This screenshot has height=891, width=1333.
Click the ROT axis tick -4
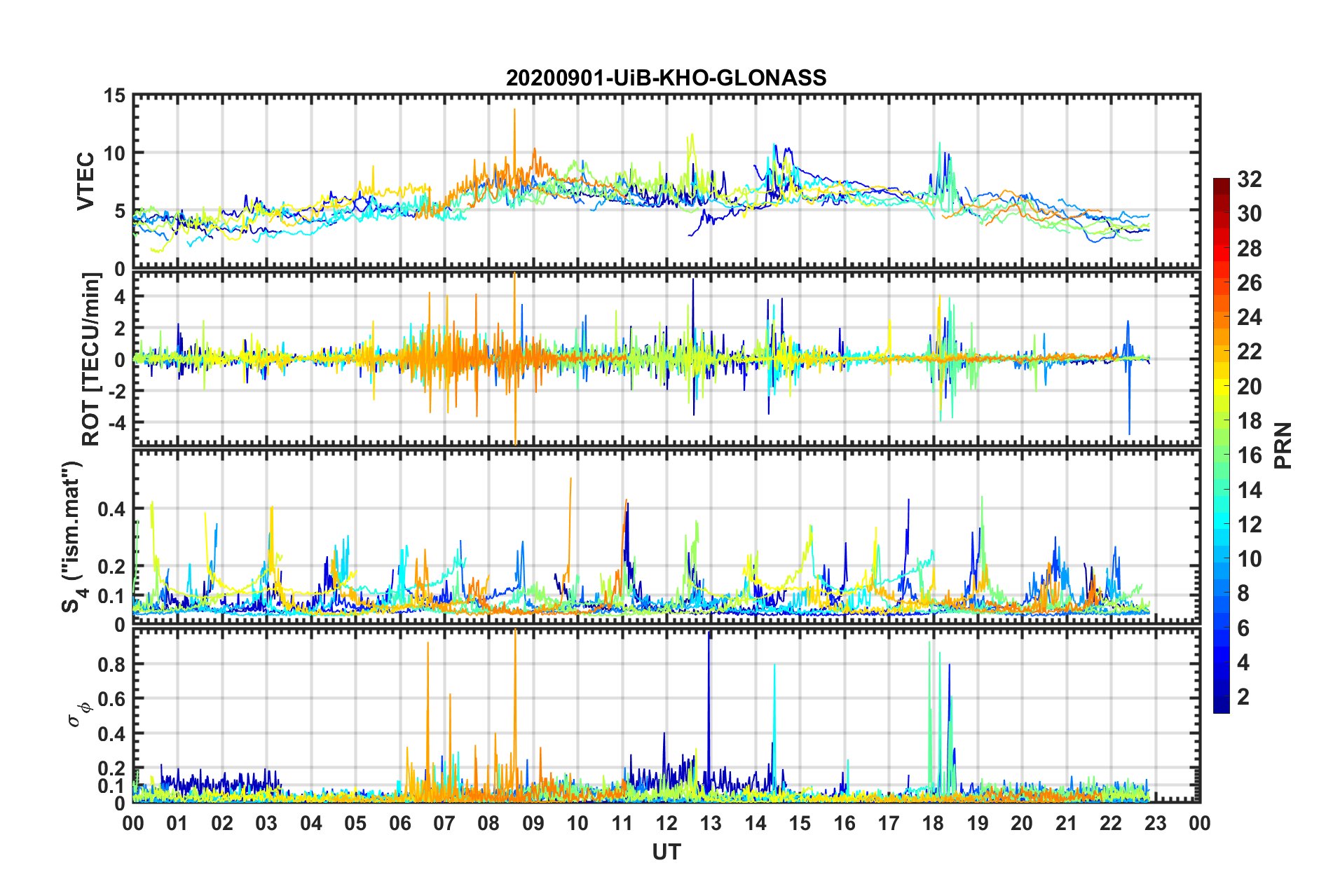[x=116, y=423]
